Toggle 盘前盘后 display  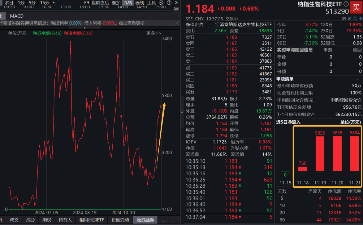[x=100, y=3]
